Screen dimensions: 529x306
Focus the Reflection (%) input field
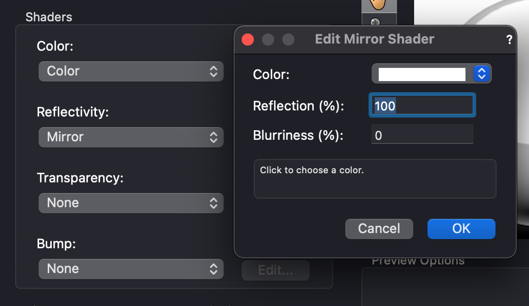422,105
